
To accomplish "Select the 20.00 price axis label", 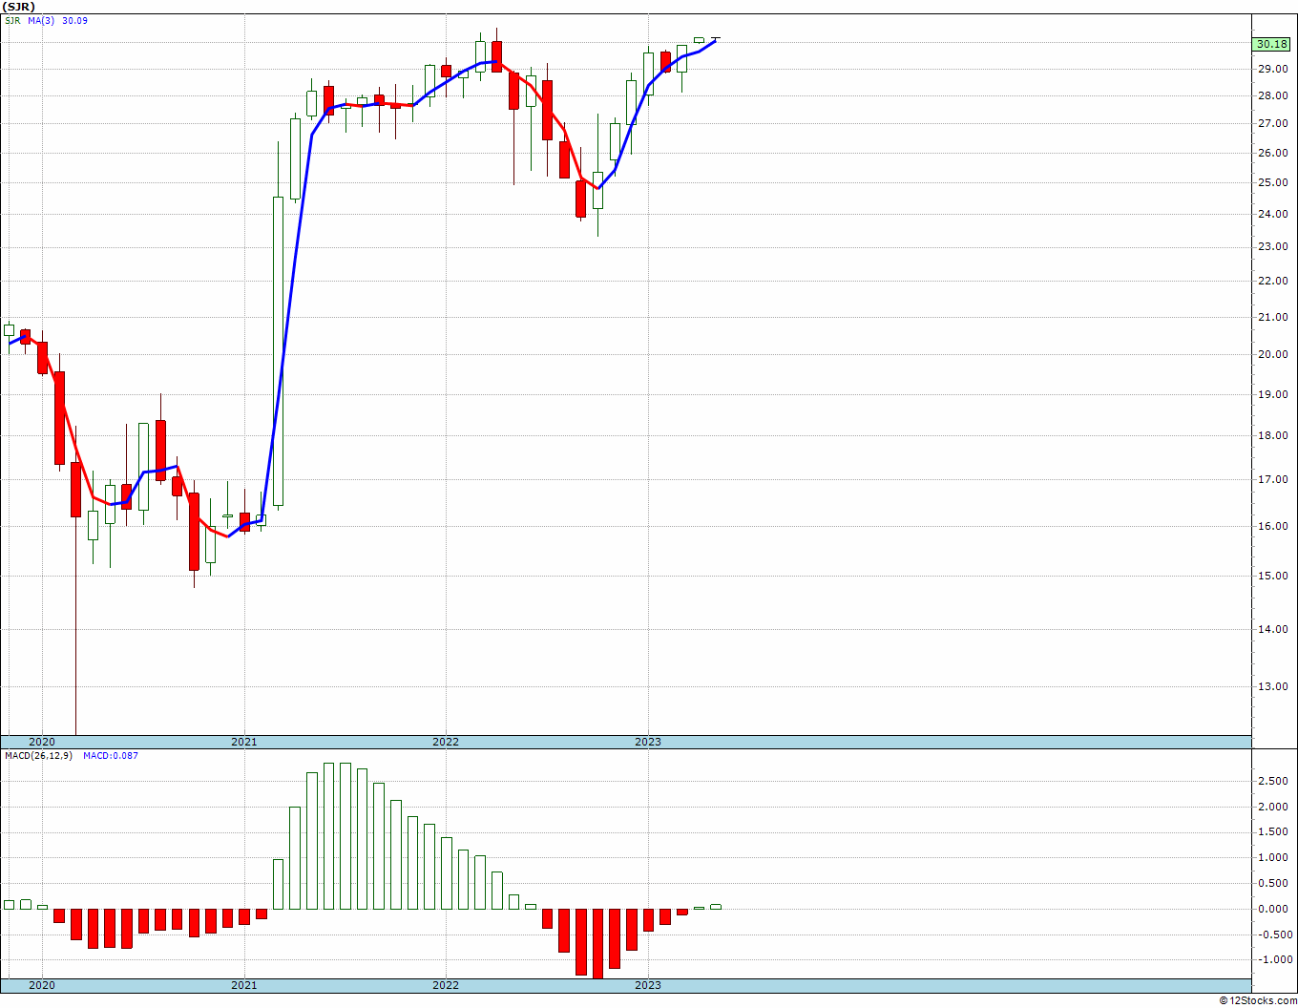I will [1273, 354].
